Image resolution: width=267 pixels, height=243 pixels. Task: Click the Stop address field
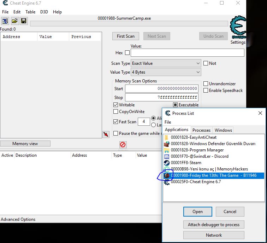(x=162, y=97)
